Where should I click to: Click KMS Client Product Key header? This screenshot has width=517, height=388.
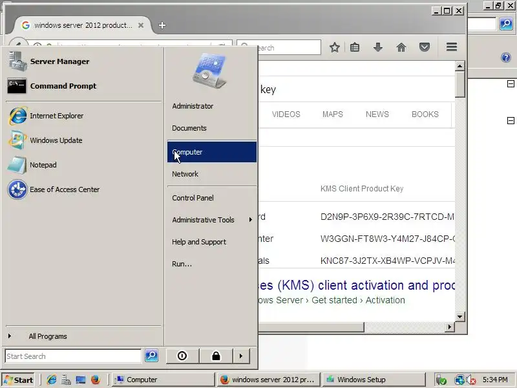[x=362, y=188]
